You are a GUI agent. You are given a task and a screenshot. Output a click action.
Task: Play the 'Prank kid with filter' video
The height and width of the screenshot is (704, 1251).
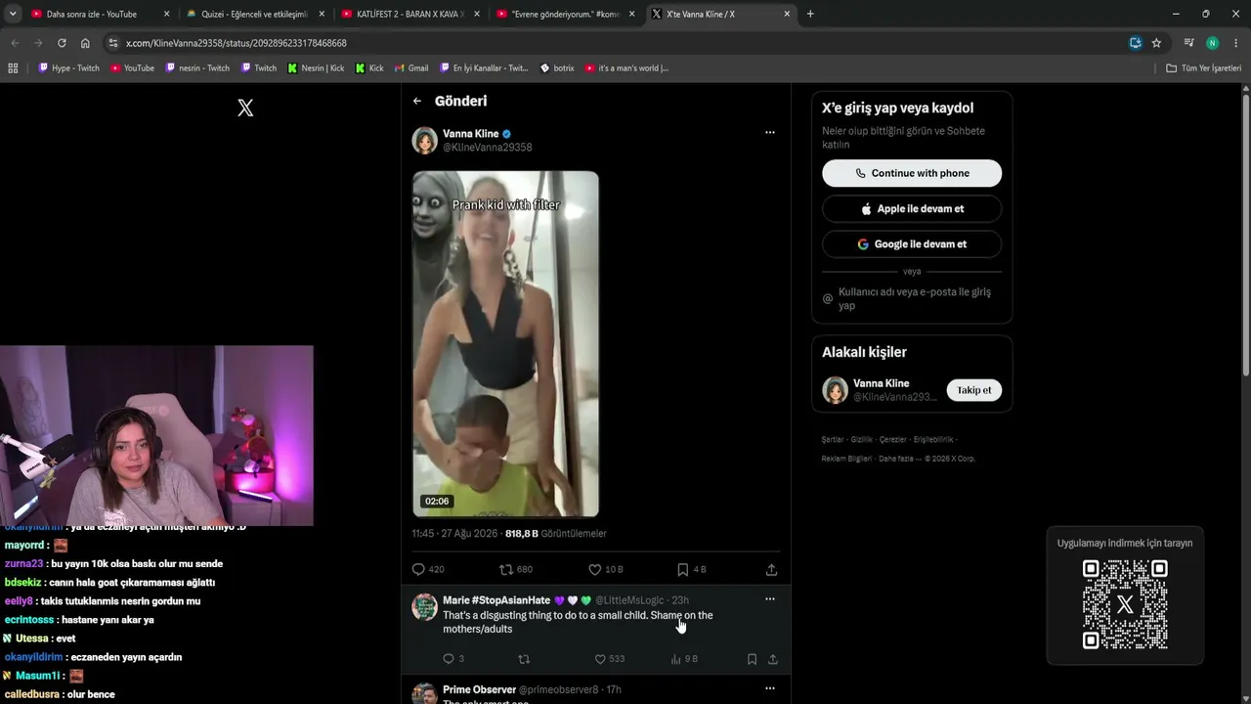[505, 344]
